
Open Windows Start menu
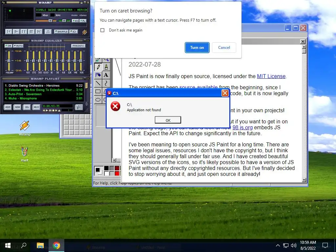coord(8,245)
